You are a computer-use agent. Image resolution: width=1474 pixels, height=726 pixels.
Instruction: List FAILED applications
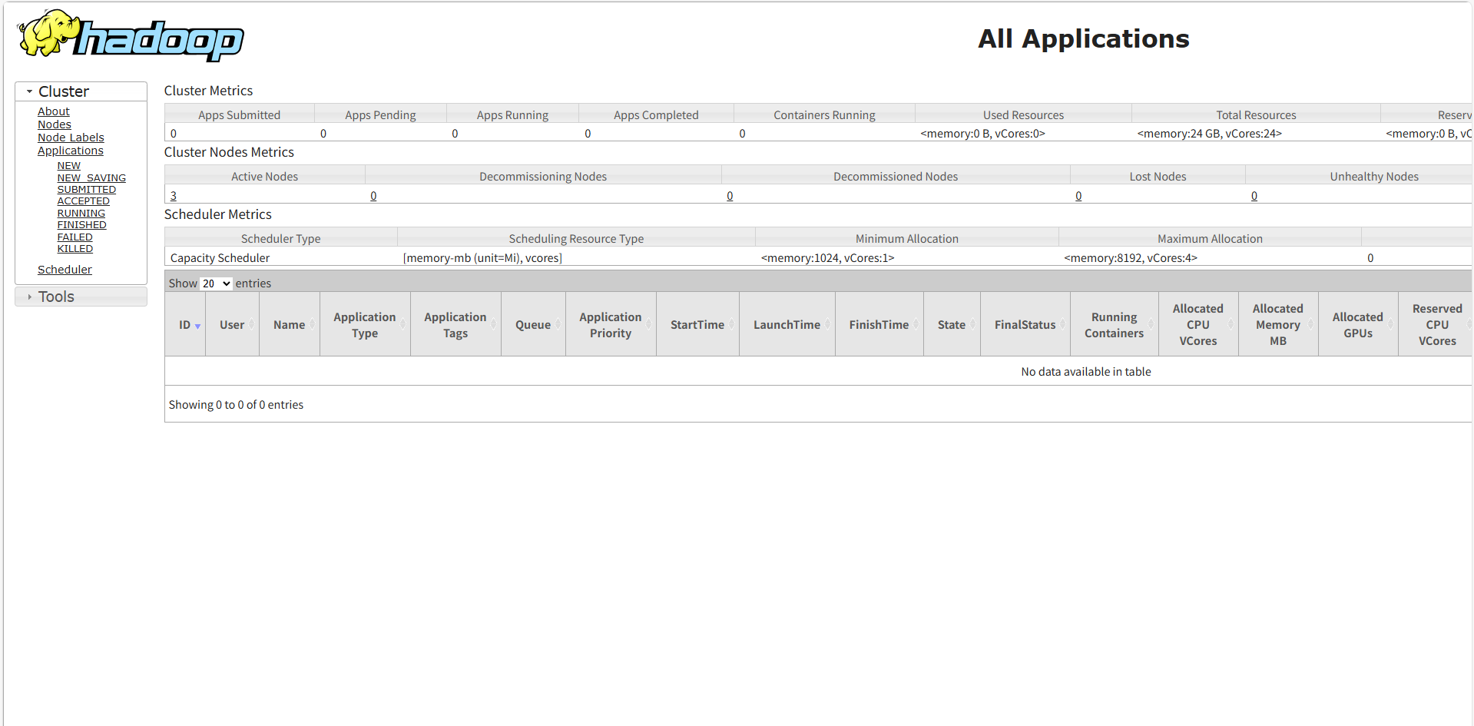tap(75, 237)
